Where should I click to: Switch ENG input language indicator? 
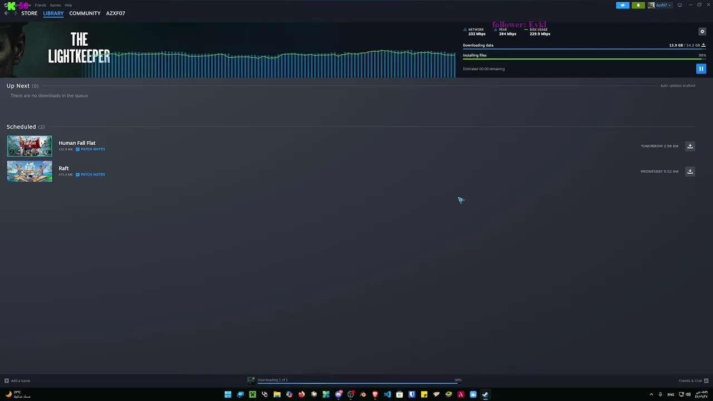tap(671, 394)
